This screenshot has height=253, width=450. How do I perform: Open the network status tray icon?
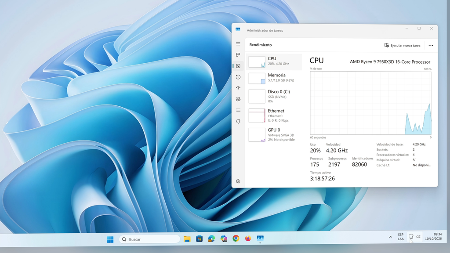click(x=411, y=237)
